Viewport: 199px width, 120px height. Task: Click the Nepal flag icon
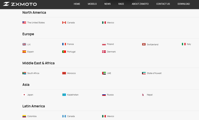(143, 95)
